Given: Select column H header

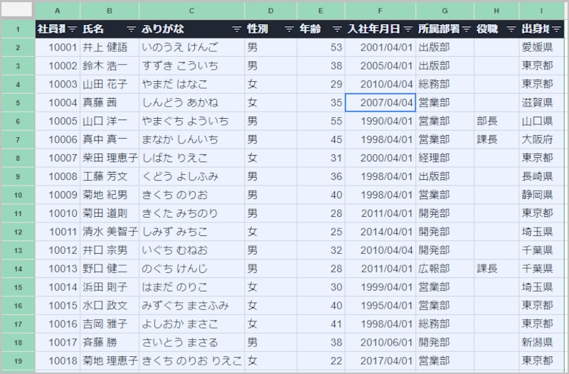Looking at the screenshot, I should pyautogui.click(x=496, y=11).
